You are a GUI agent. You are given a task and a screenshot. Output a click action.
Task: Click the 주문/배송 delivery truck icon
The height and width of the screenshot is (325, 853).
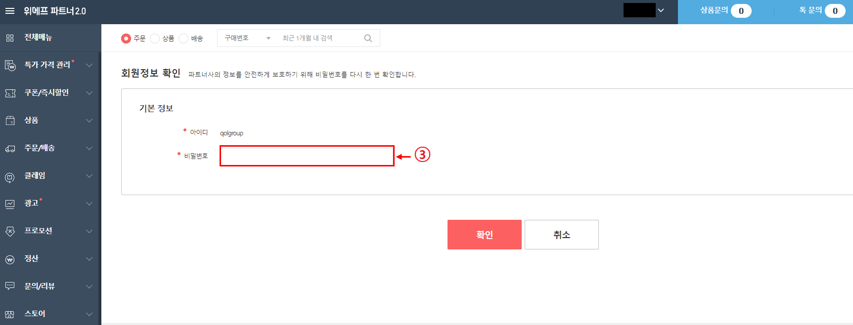coord(10,148)
